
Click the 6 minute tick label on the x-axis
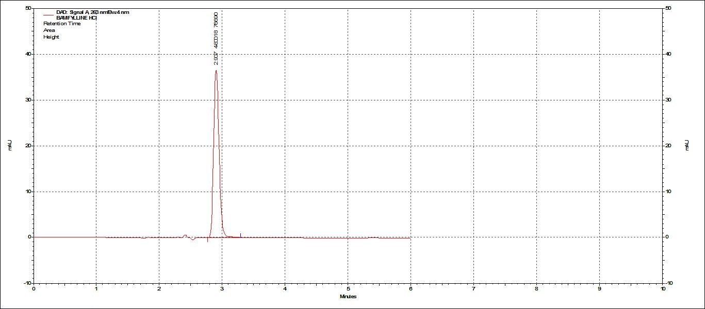click(x=411, y=289)
